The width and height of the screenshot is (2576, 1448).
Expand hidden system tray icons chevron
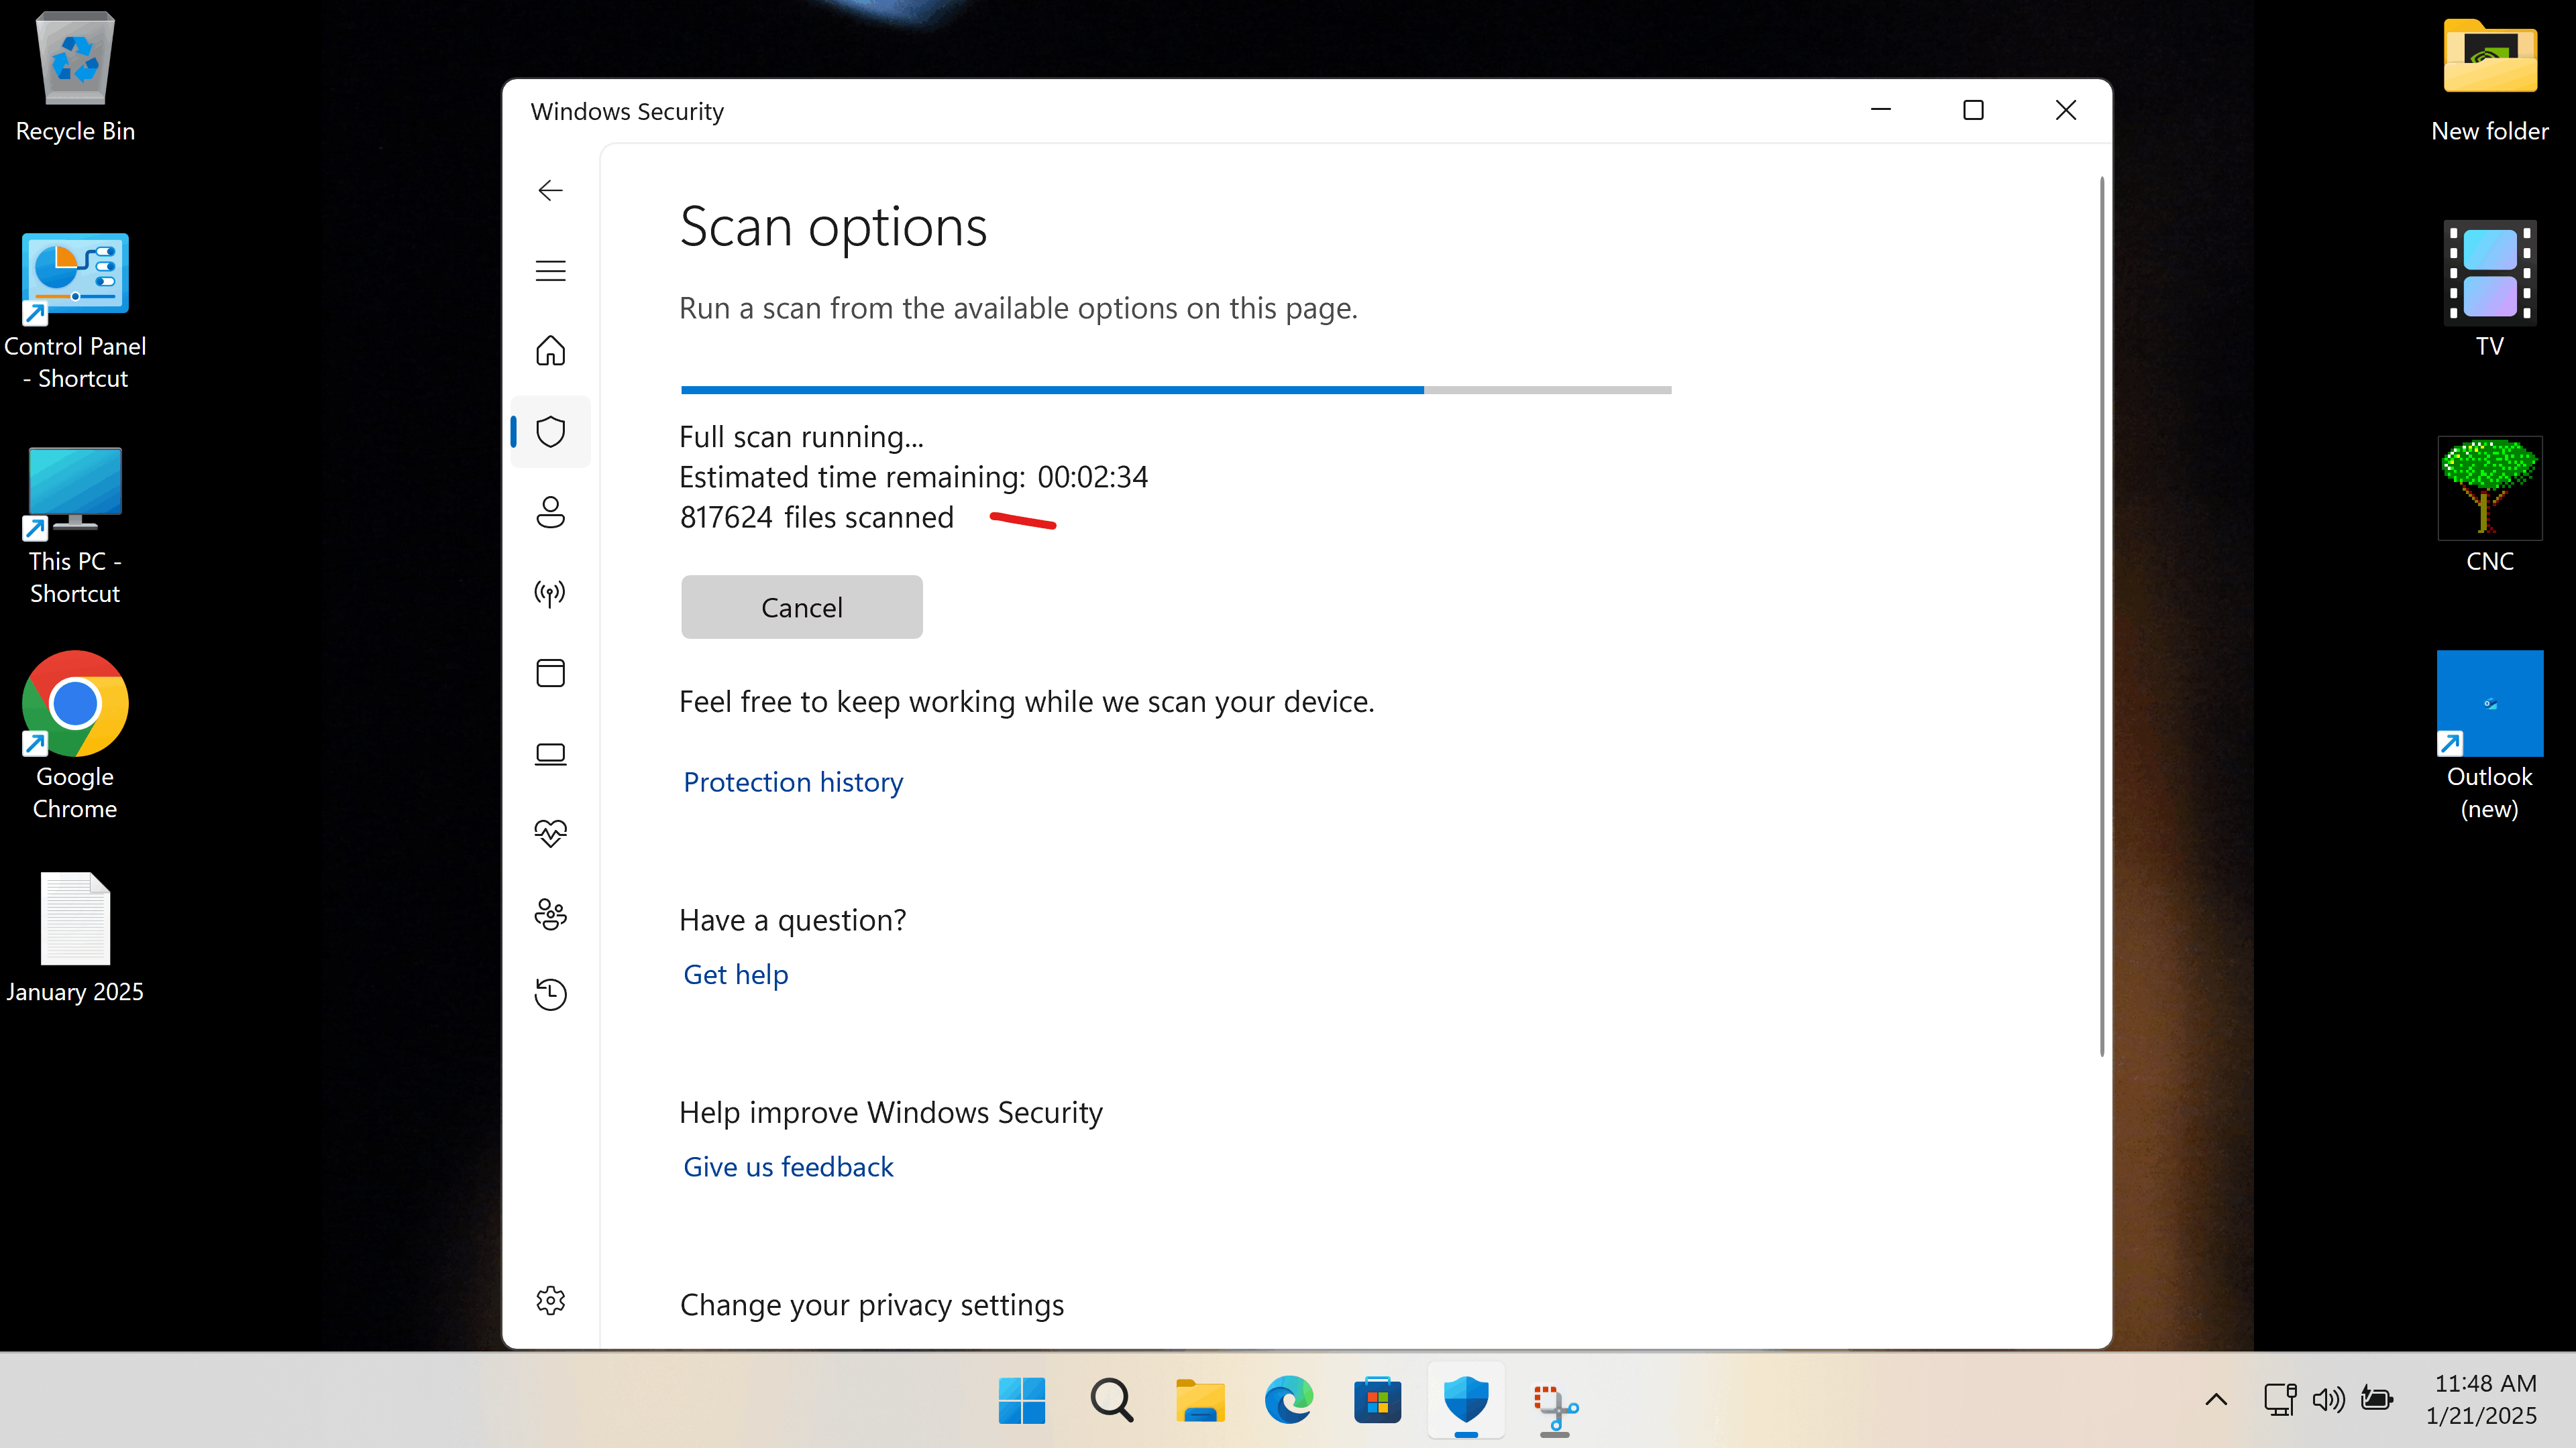coord(2216,1399)
